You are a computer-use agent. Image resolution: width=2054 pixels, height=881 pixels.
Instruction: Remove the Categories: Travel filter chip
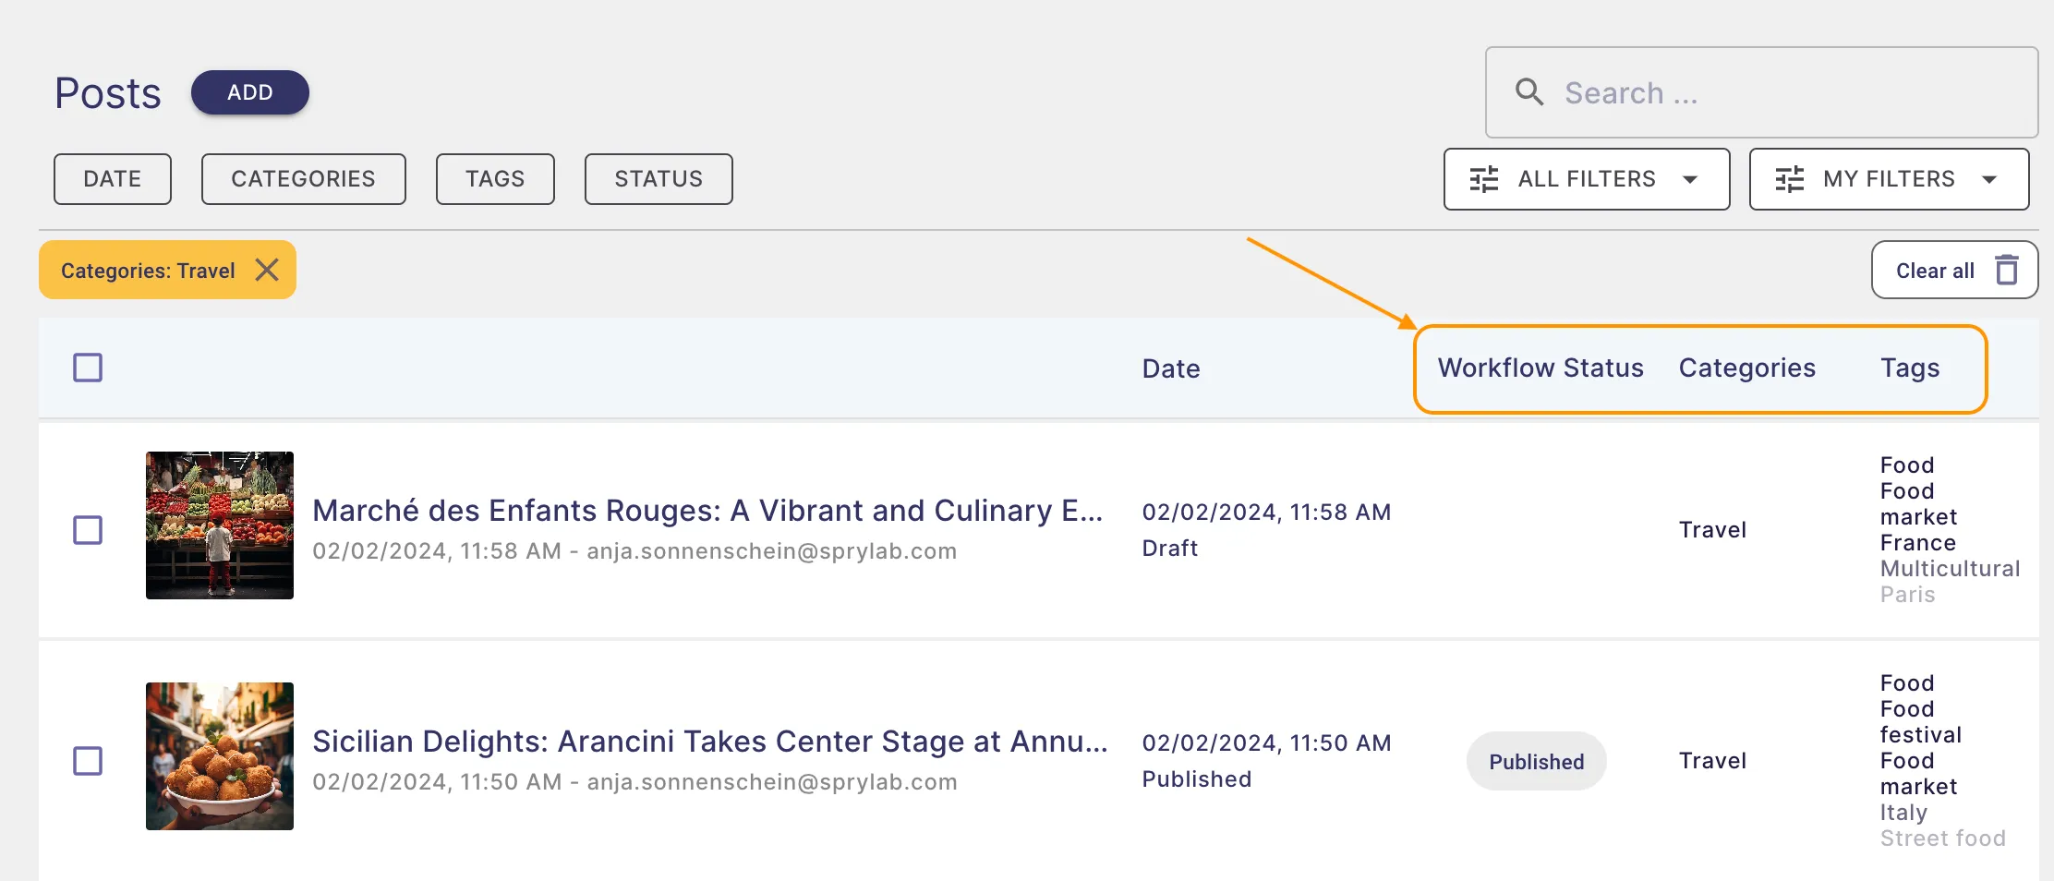coord(267,270)
